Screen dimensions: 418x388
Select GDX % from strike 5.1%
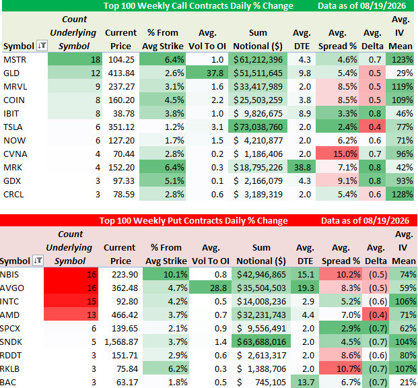pos(162,181)
